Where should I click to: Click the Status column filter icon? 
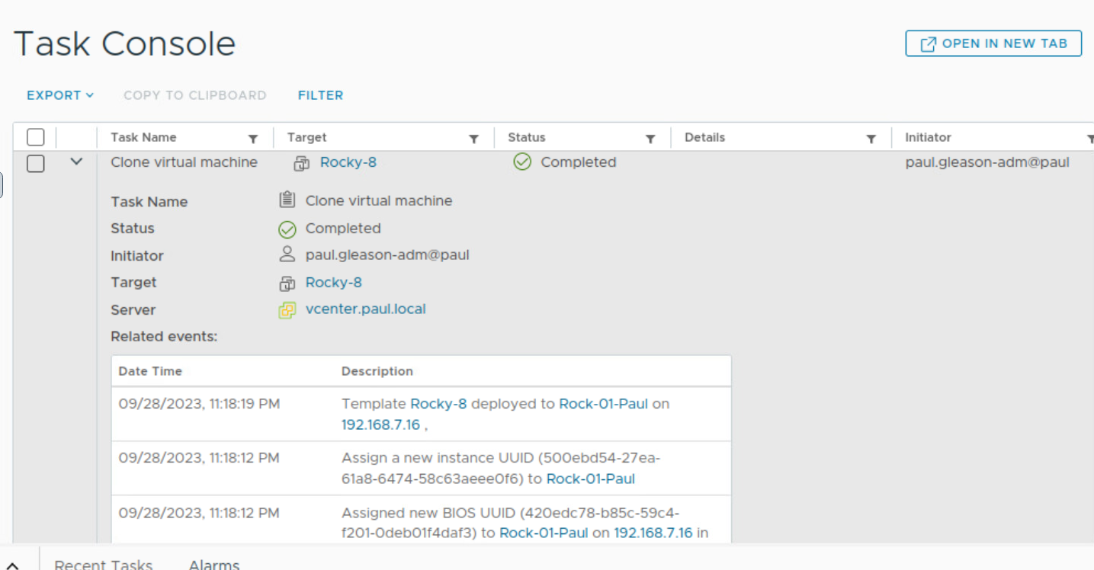pyautogui.click(x=650, y=139)
